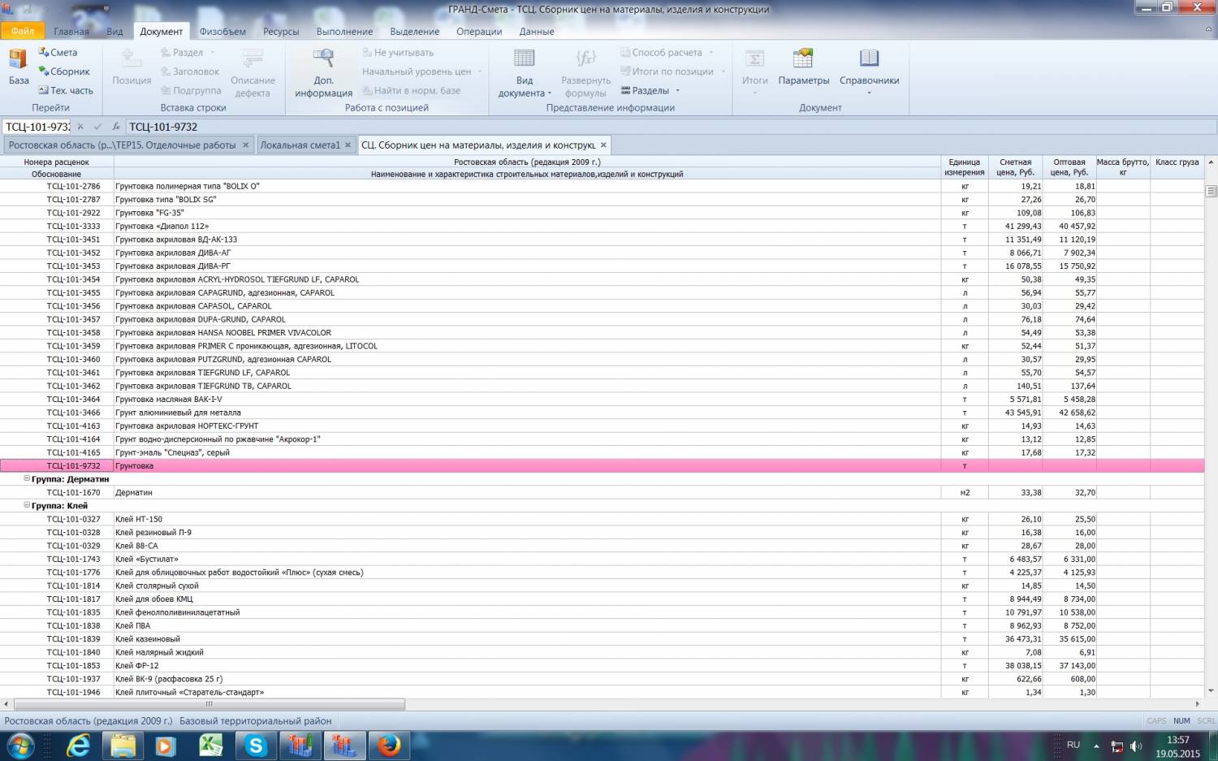This screenshot has height=761, width=1218.
Task: Switch to the Физобъем ribbon tab
Action: click(x=222, y=32)
